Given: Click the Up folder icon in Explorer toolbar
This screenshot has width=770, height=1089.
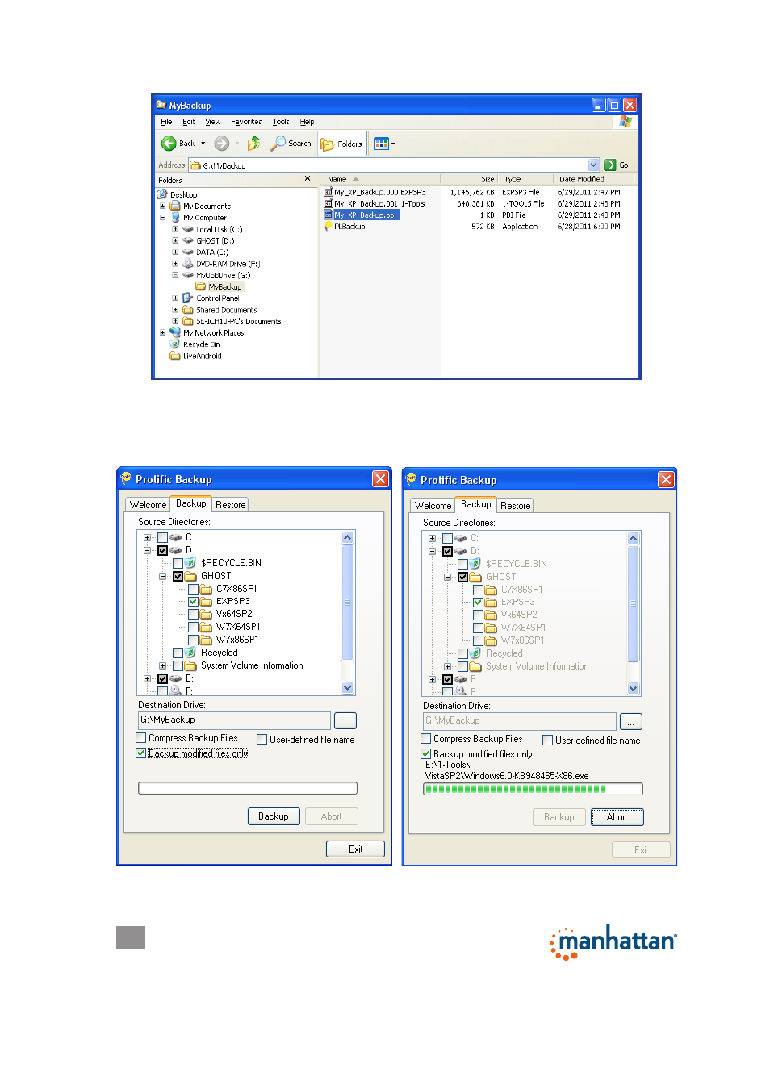Looking at the screenshot, I should click(x=253, y=144).
